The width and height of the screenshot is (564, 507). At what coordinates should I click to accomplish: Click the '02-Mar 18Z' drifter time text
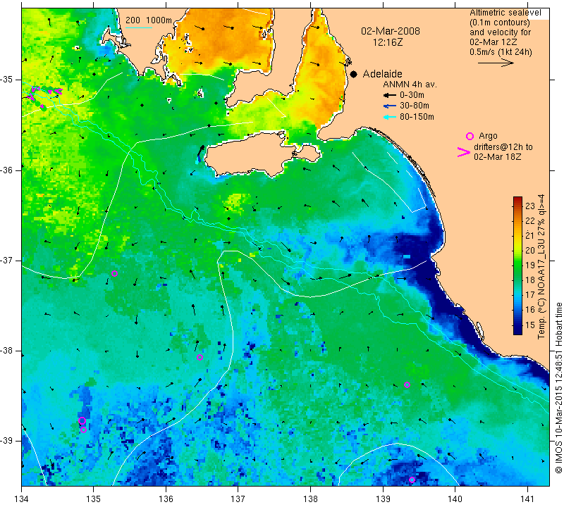497,157
